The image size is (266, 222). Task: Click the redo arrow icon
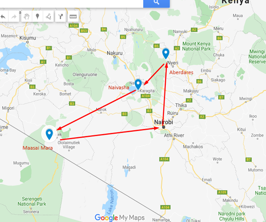click(14, 16)
